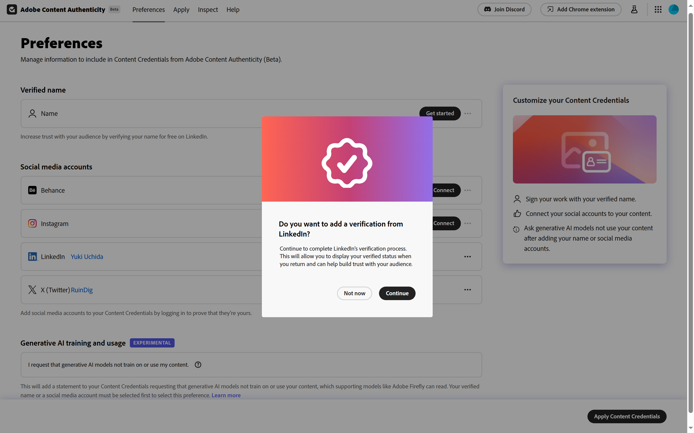
Task: Click the Beta badge beside the app name
Action: click(x=114, y=9)
